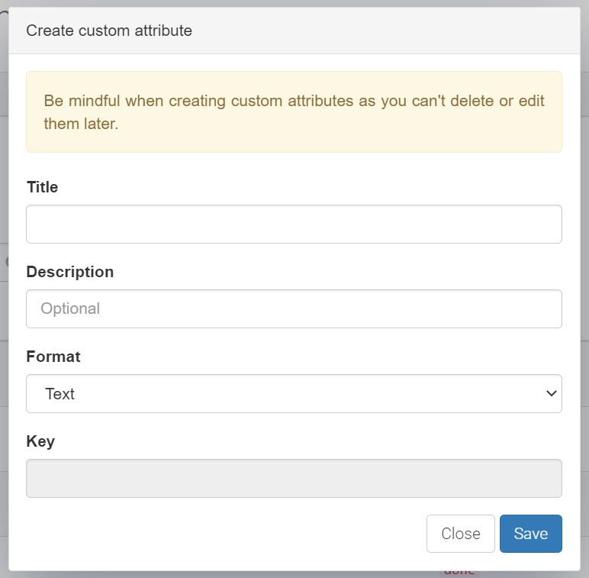
Task: Click into the Title input field
Action: coord(294,224)
